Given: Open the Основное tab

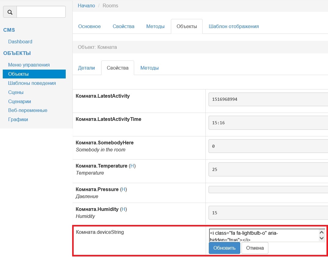Looking at the screenshot, I should coord(89,27).
